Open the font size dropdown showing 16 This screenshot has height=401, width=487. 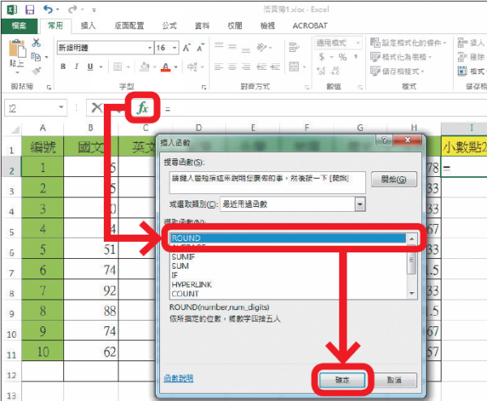click(x=175, y=48)
